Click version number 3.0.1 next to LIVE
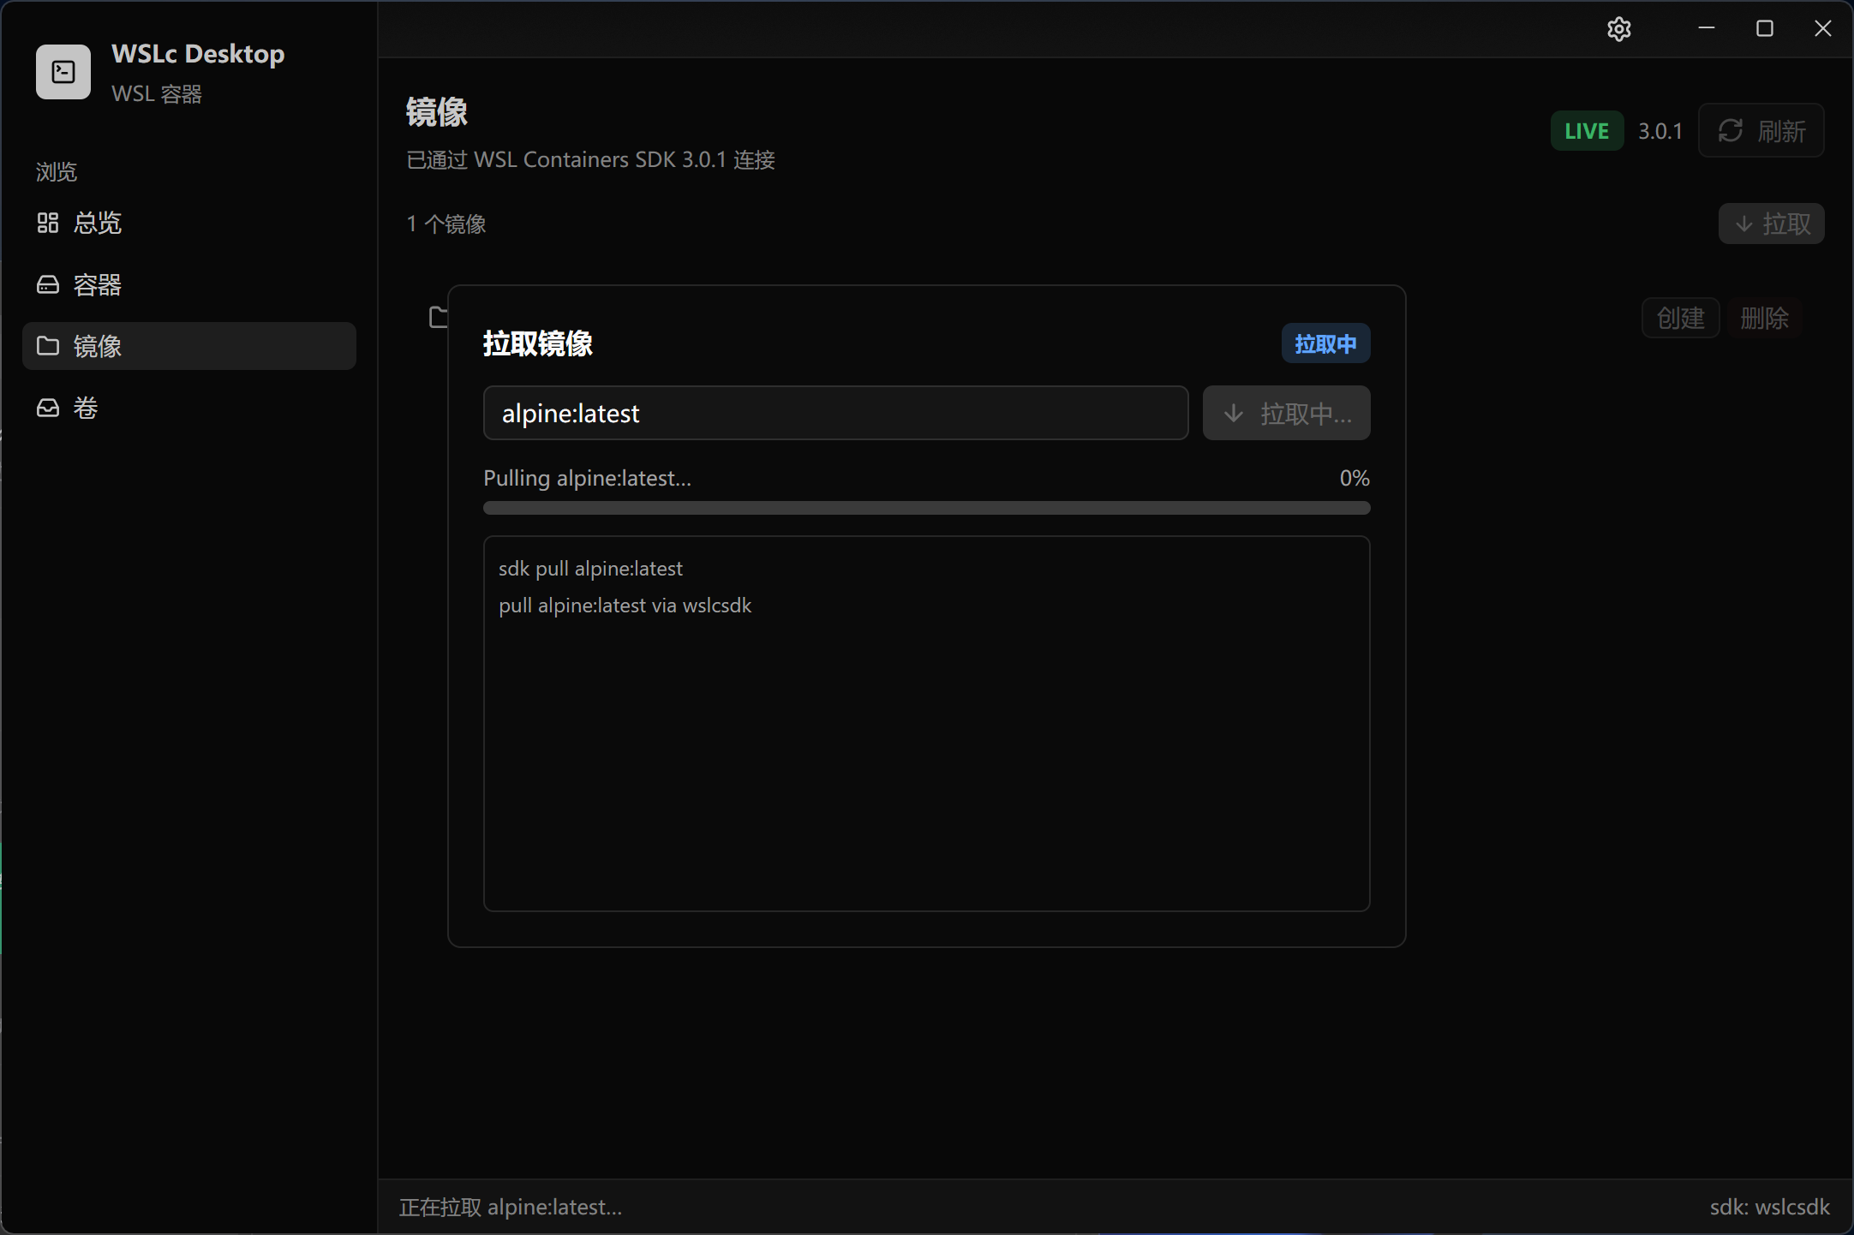This screenshot has height=1235, width=1854. click(x=1660, y=131)
